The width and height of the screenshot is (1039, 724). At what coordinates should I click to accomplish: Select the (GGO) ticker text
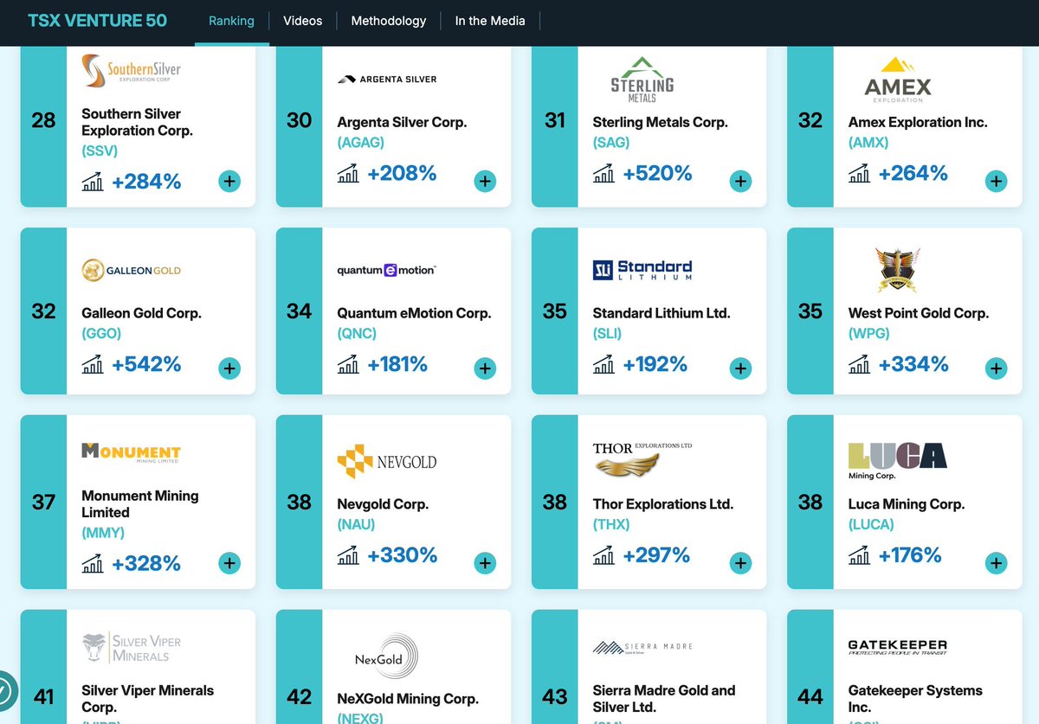[101, 334]
